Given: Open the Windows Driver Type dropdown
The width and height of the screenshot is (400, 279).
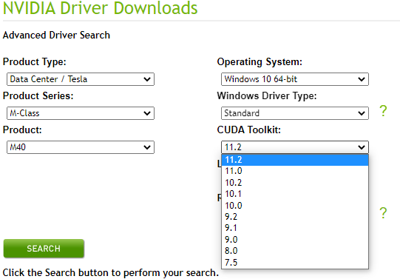Looking at the screenshot, I should [295, 113].
